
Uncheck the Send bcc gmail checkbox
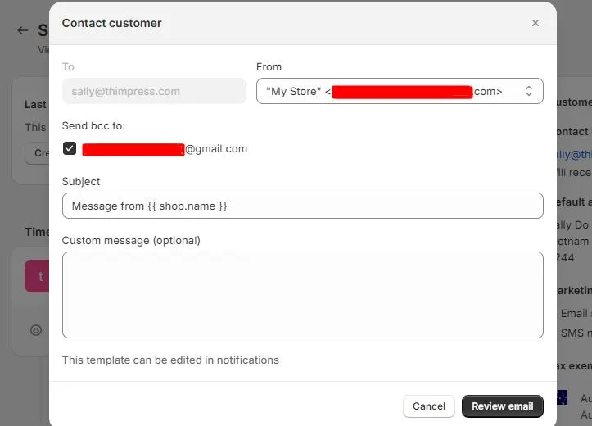[70, 148]
